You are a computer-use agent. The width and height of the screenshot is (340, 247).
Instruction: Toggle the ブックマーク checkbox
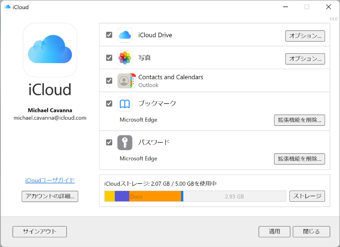[x=109, y=104]
